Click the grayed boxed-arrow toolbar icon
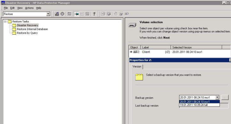 103,14
